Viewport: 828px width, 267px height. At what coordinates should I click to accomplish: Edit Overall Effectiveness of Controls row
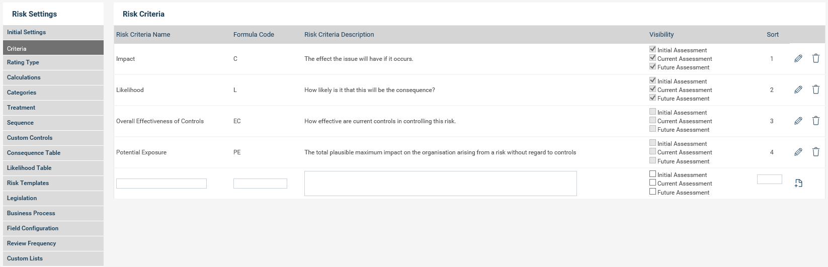[798, 121]
